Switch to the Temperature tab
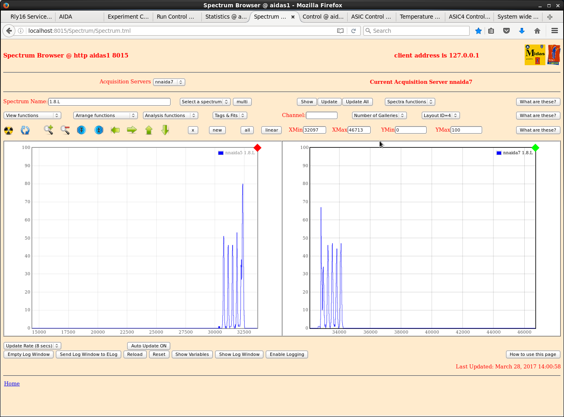 click(x=420, y=17)
